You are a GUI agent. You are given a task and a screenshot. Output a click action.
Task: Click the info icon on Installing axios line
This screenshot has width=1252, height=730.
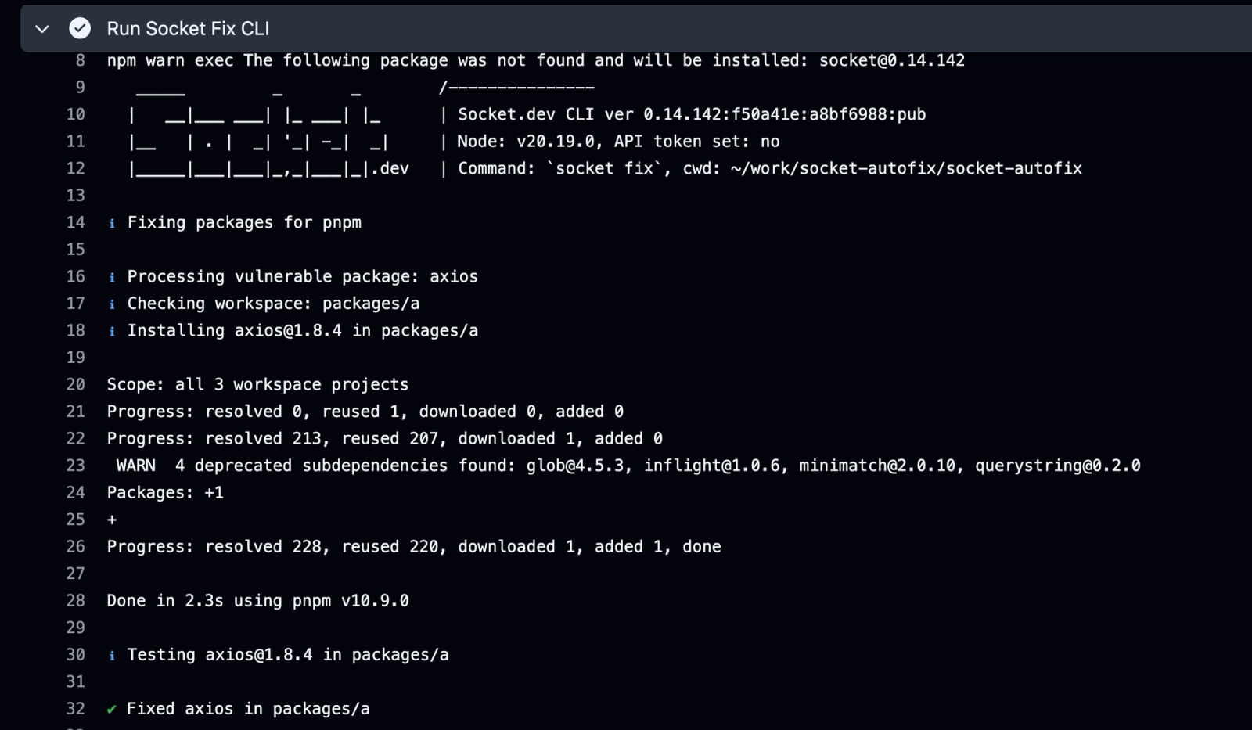112,331
